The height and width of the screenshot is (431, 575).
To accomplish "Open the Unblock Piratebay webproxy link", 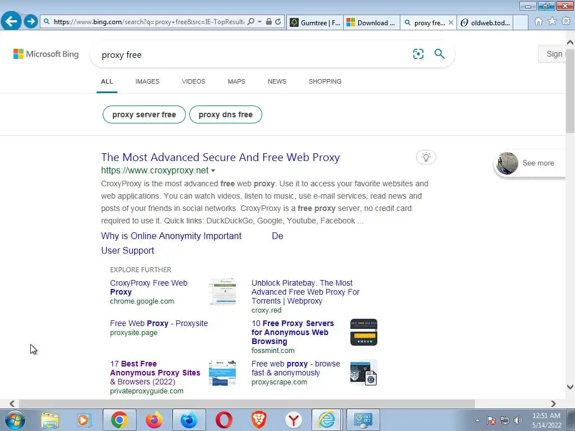I will click(305, 292).
